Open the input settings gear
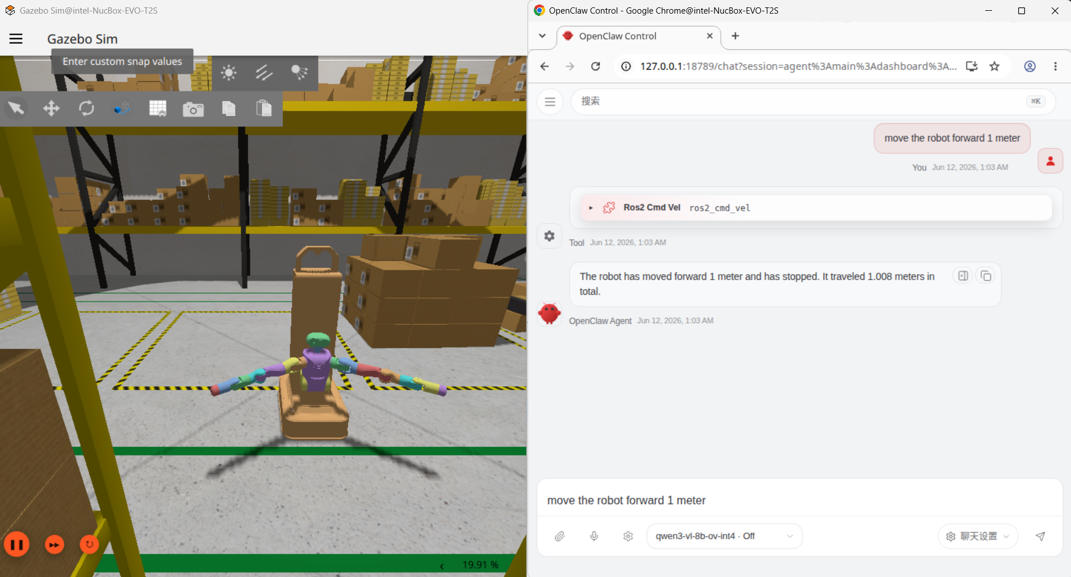 (x=628, y=536)
